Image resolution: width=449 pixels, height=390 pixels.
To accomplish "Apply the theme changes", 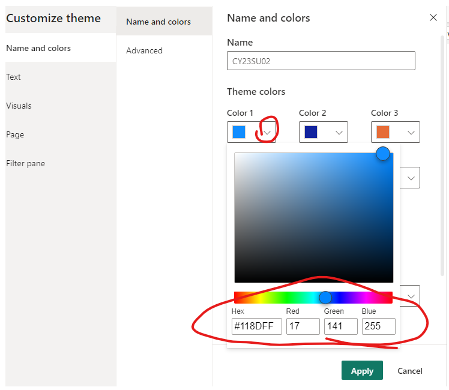I will [x=362, y=370].
